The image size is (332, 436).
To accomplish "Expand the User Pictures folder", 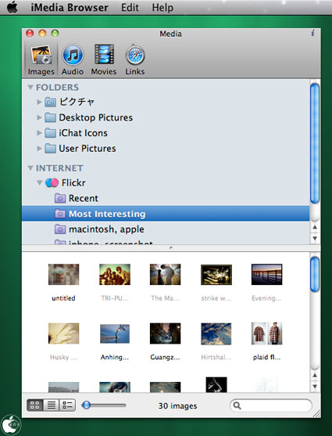I will click(39, 149).
